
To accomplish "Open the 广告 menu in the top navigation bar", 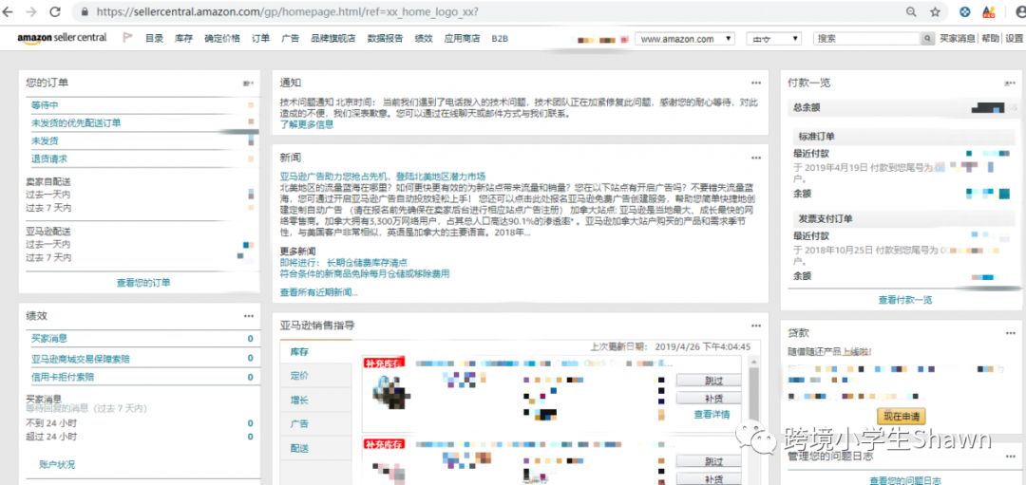I will (290, 39).
